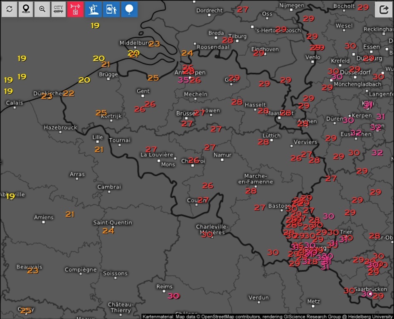Select the mountain weather station icon
This screenshot has height=319, width=394.
click(93, 9)
